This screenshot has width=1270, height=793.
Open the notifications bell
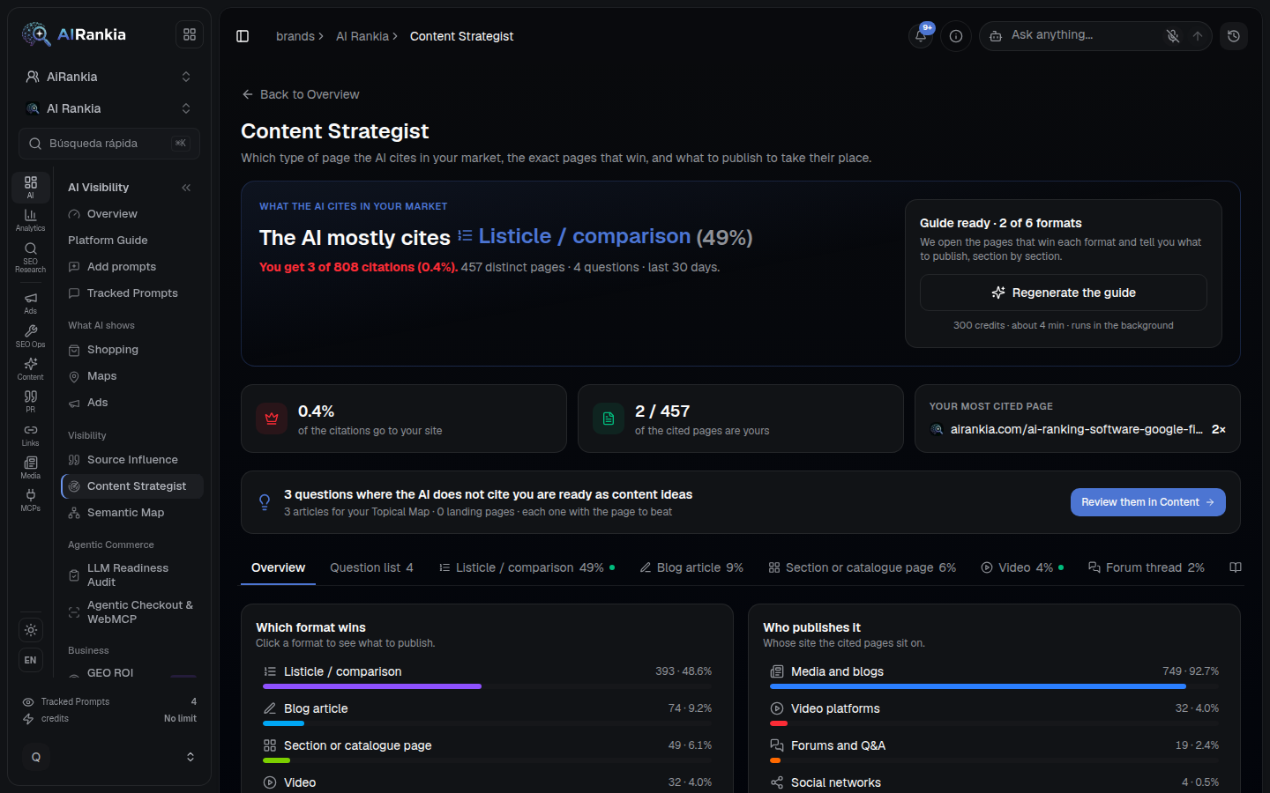[921, 36]
